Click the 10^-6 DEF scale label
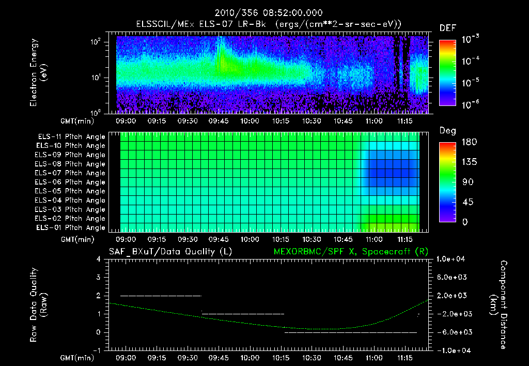The image size is (529, 366). [470, 104]
